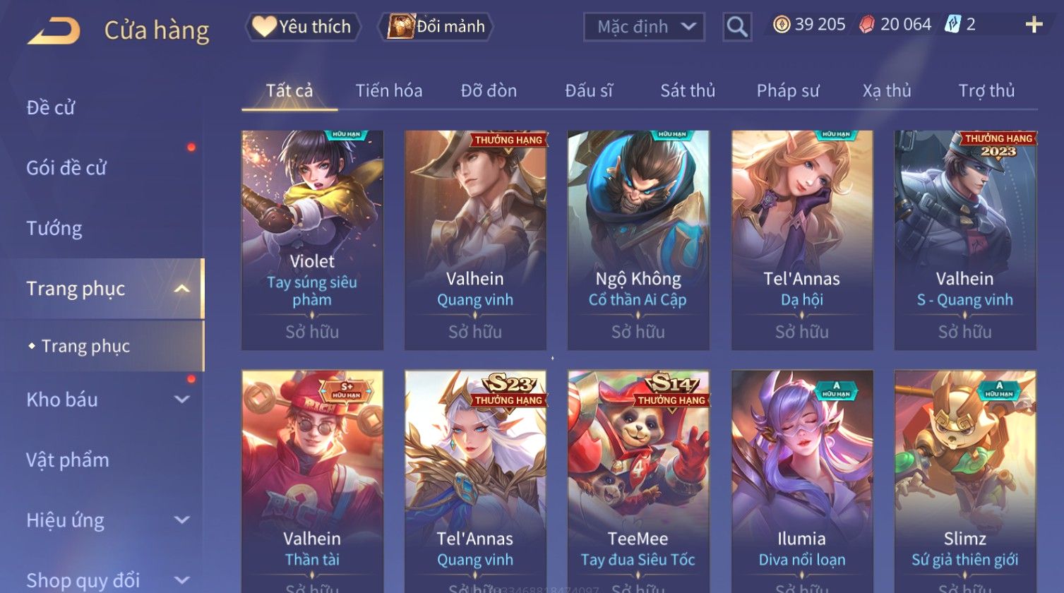Viewport: 1064px width, 593px height.
Task: Select Violet Tay súng siêu phàm skin
Action: tap(312, 240)
